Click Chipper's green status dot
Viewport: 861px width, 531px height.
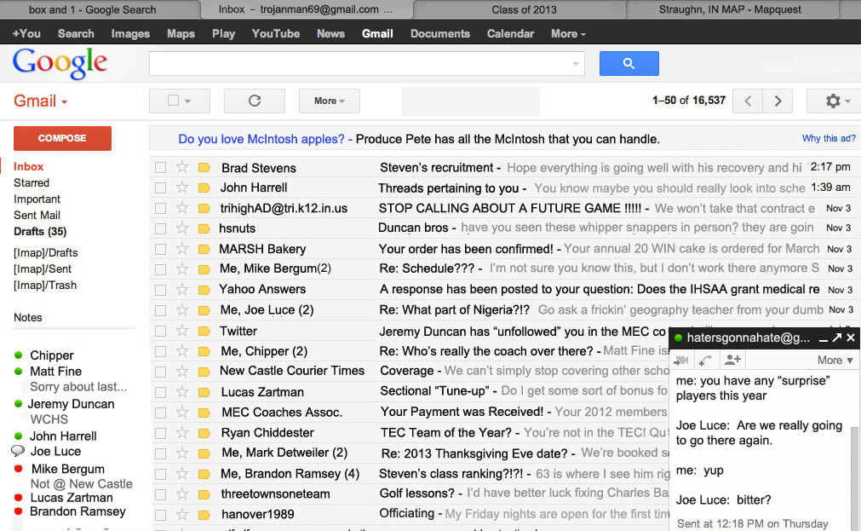click(18, 355)
